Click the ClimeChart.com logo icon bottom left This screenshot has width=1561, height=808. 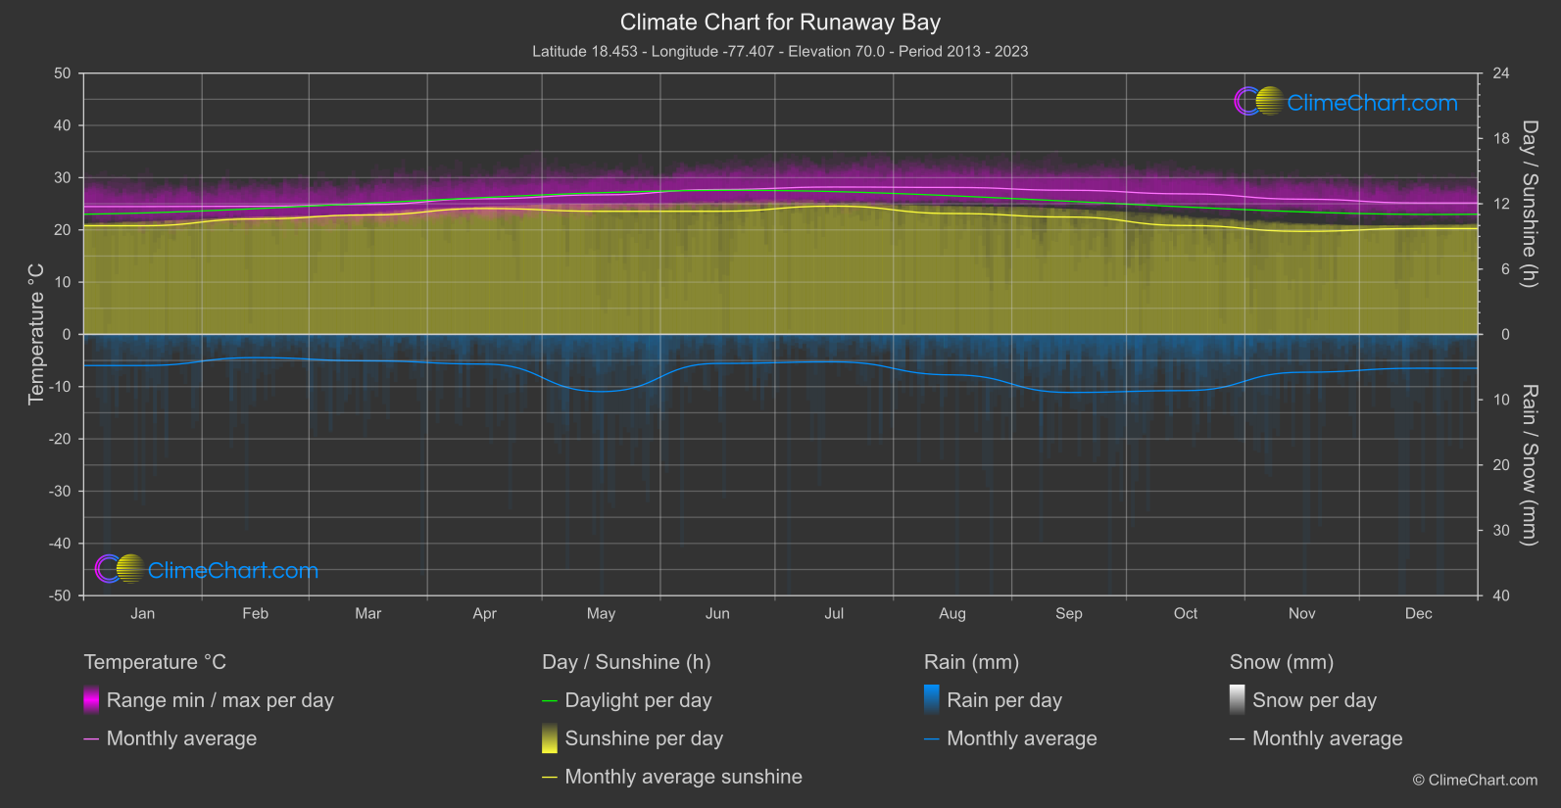(x=120, y=569)
